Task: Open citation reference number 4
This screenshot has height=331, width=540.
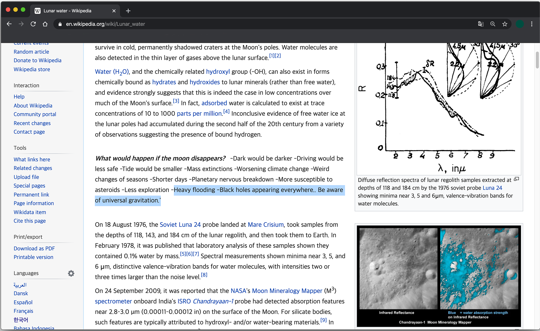Action: [x=226, y=112]
